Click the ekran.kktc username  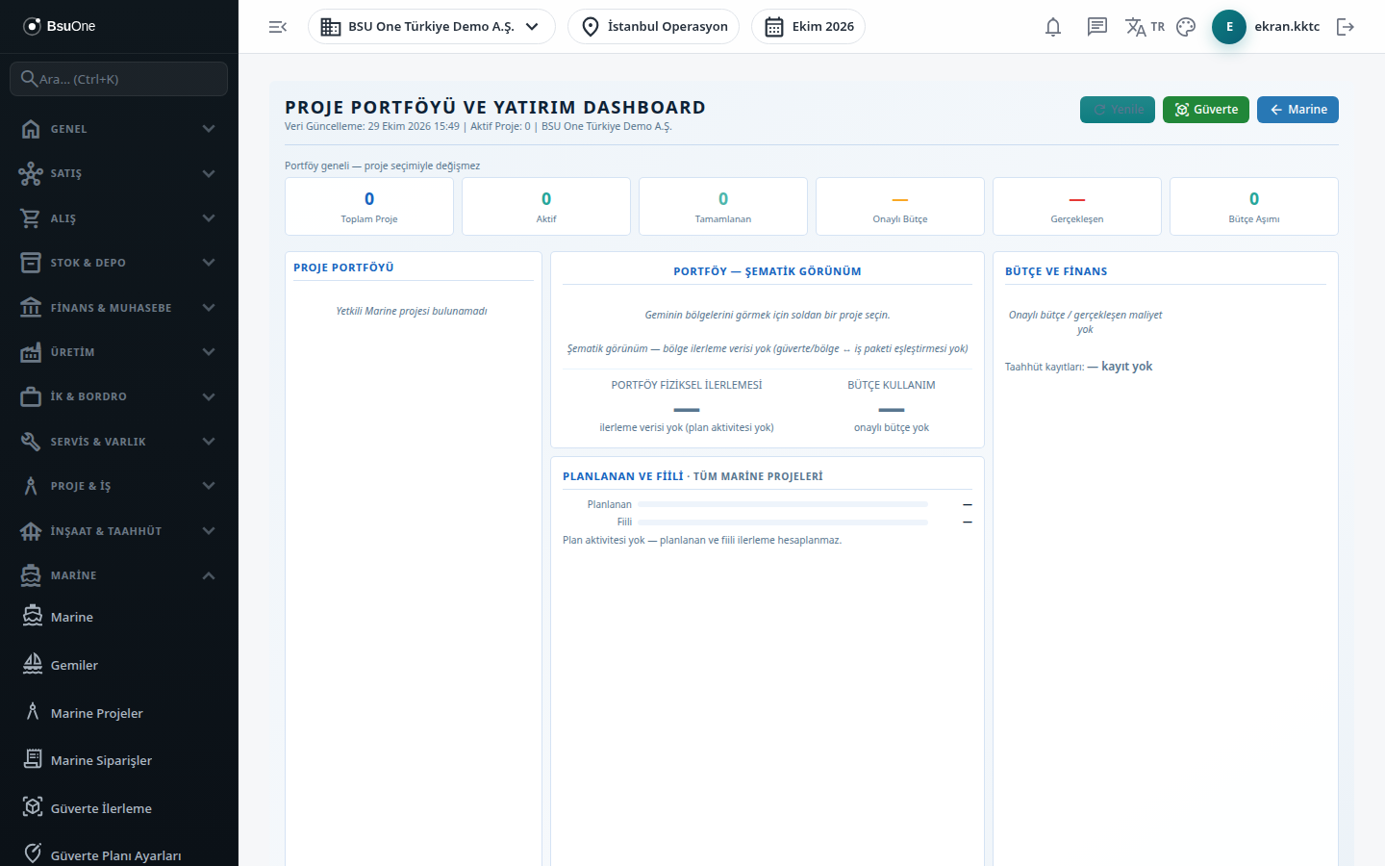[x=1287, y=27]
